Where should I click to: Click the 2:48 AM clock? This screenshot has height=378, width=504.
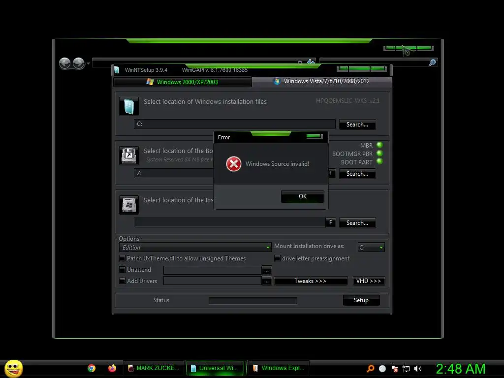coord(461,369)
